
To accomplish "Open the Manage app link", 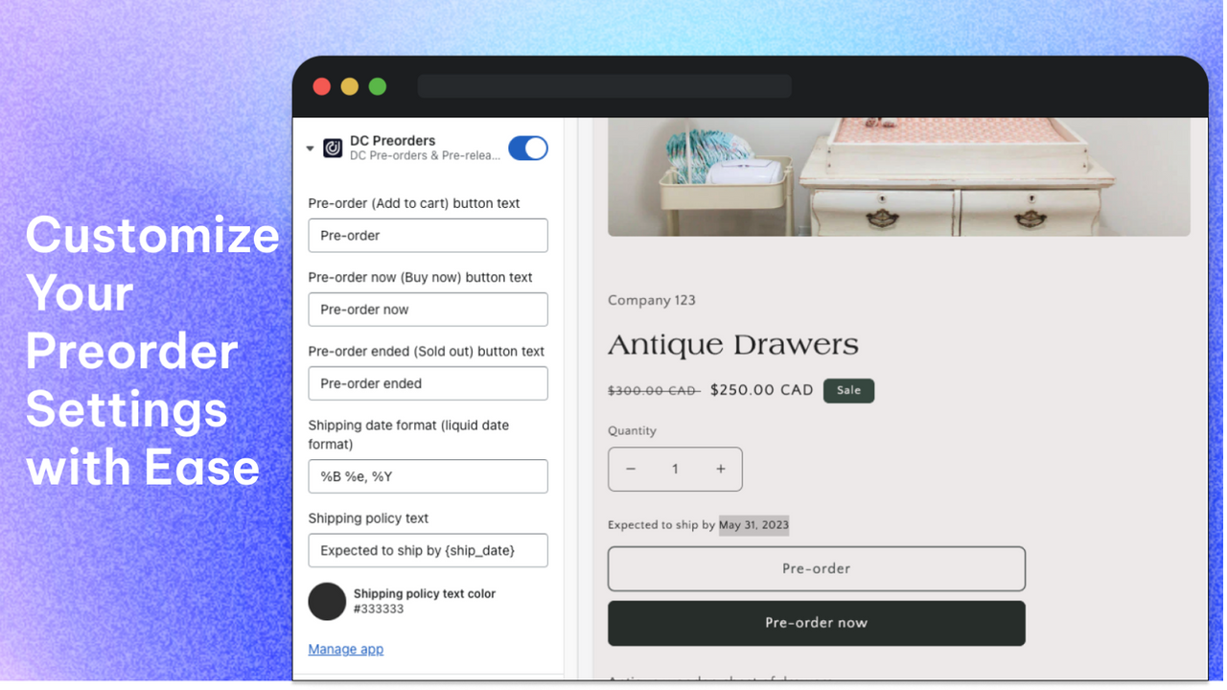I will click(x=345, y=649).
